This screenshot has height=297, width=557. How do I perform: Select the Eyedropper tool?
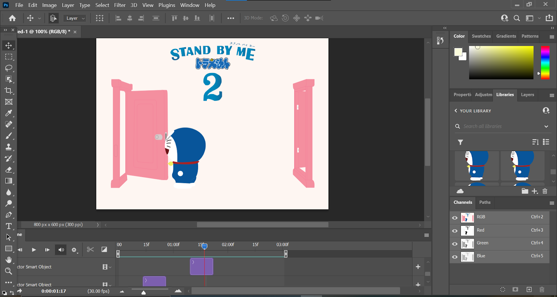[9, 113]
